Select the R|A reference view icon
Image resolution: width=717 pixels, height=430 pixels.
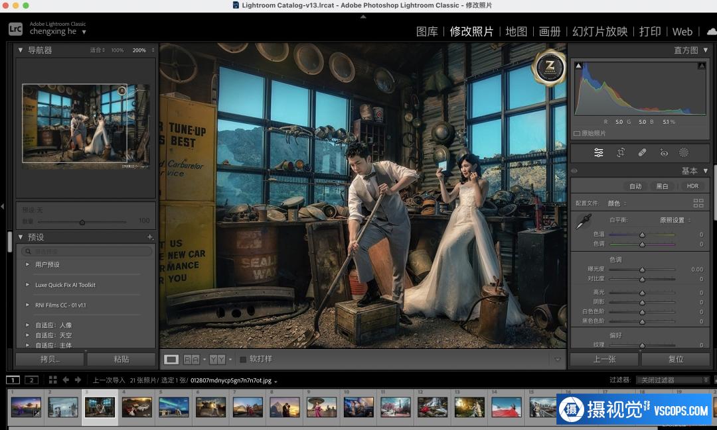coord(191,359)
